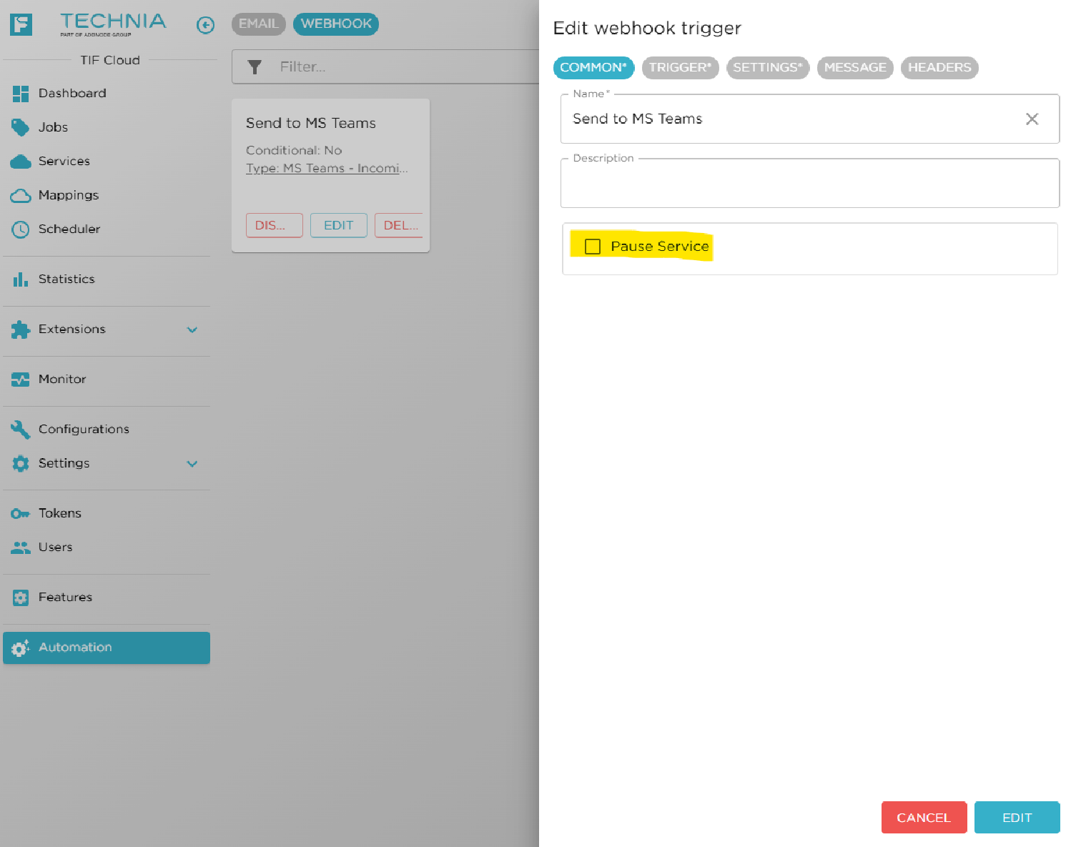Click the filter funnel icon
Screen dimensions: 1071x847
point(255,67)
